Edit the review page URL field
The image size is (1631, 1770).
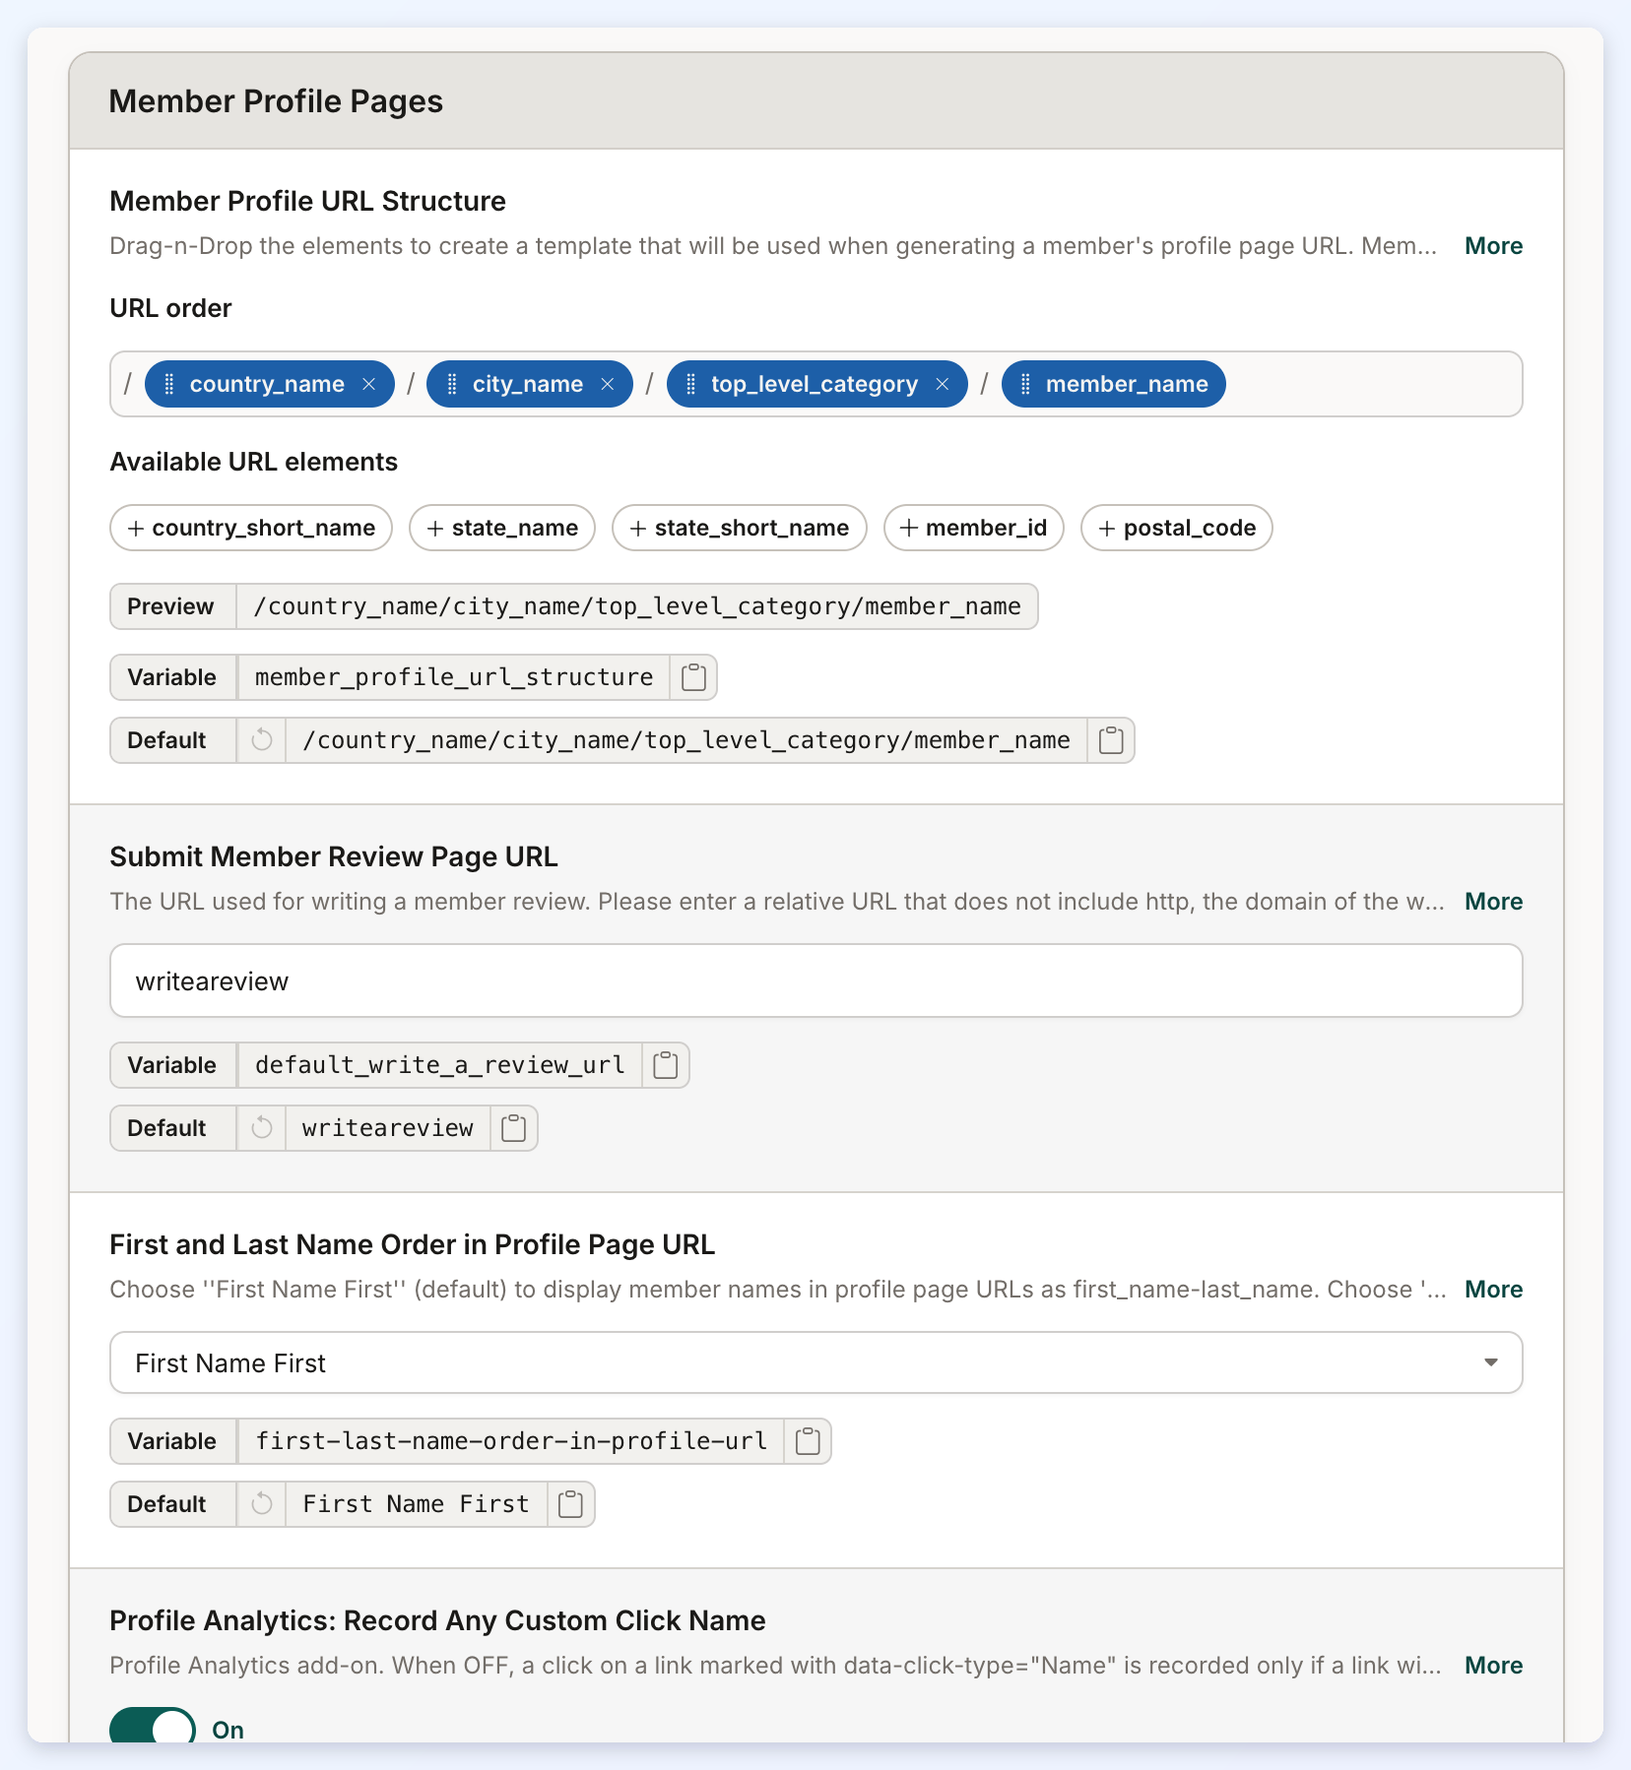[x=816, y=980]
